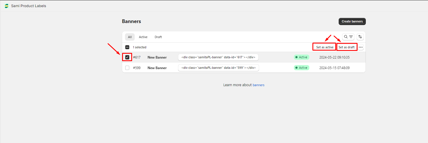Click Active status badge of banner #617

click(301, 57)
